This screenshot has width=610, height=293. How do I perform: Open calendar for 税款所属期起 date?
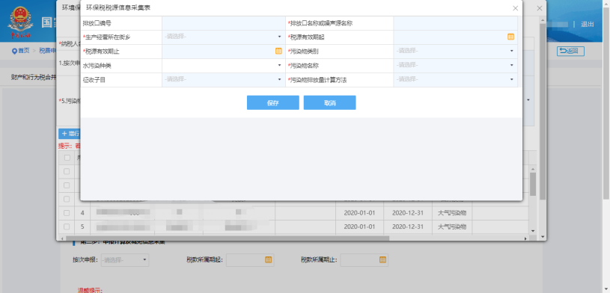pos(269,259)
